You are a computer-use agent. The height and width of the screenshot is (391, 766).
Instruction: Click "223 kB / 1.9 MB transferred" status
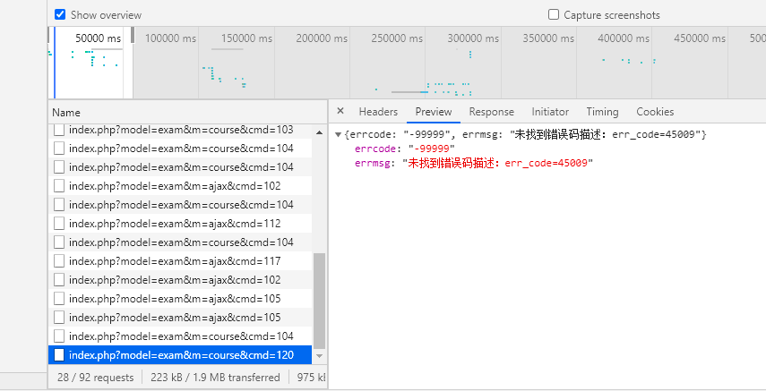pos(215,378)
